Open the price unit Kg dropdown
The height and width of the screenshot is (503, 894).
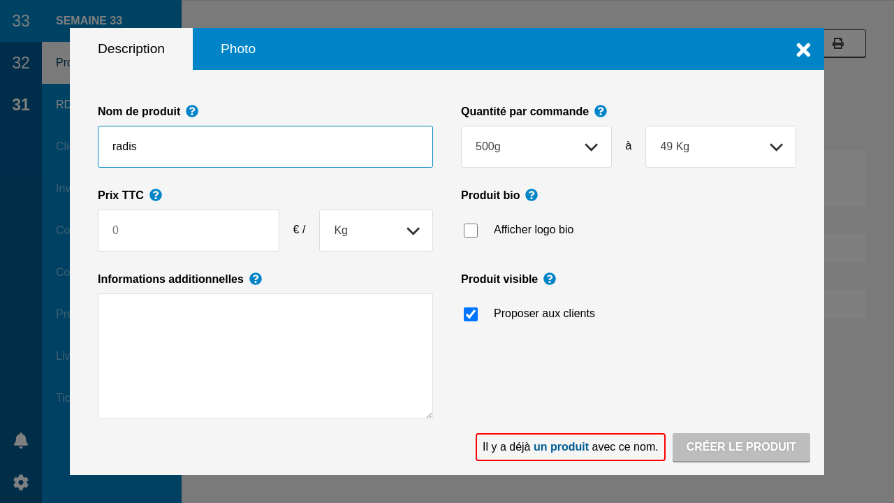tap(376, 231)
